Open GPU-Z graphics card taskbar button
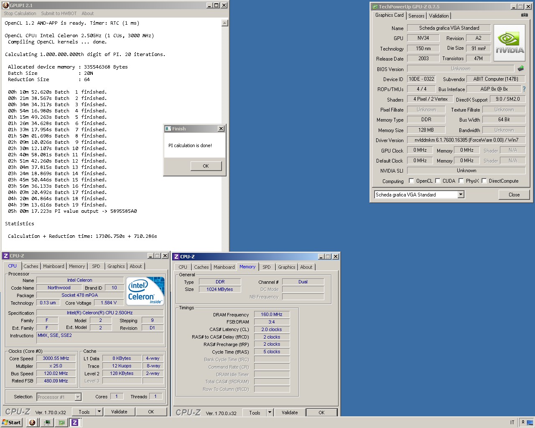Image resolution: width=535 pixels, height=428 pixels. [x=61, y=423]
